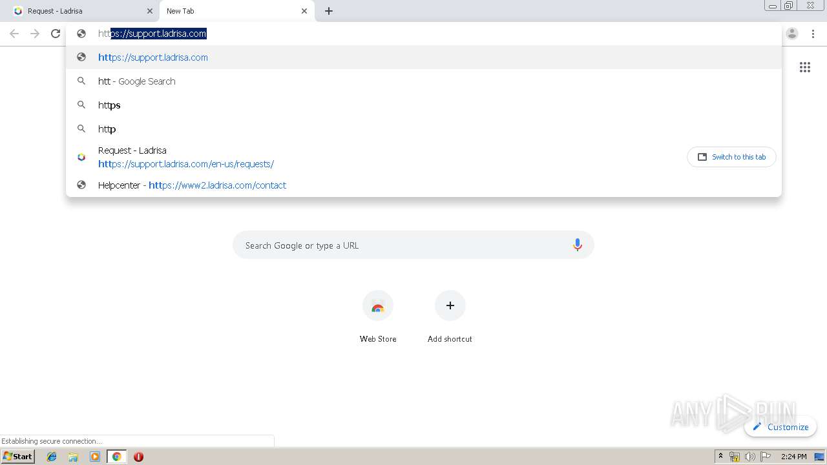Click the Ladrisa favicon in the requests suggestion
Image resolution: width=827 pixels, height=465 pixels.
81,157
